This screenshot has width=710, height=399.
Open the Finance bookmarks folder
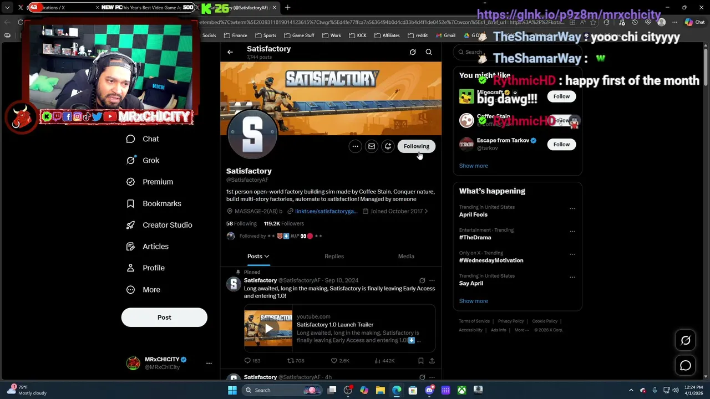(236, 35)
